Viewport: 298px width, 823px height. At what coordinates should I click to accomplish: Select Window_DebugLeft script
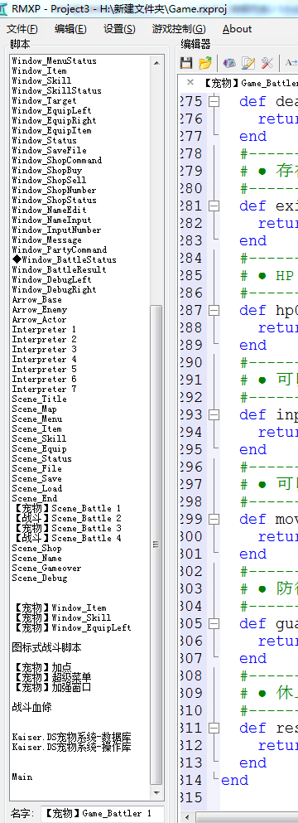[51, 280]
